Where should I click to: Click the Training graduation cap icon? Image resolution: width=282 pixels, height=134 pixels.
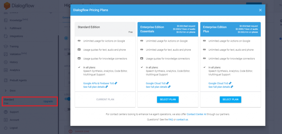[x=6, y=46]
